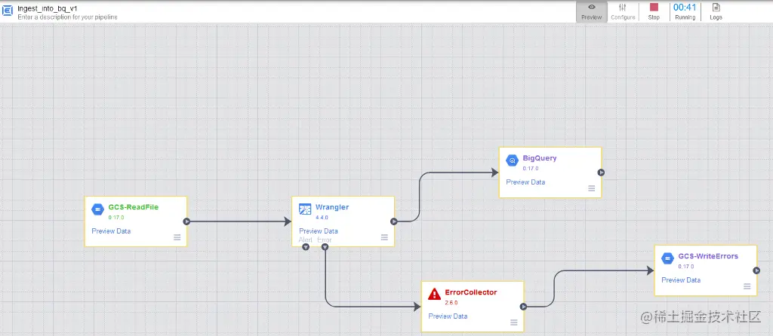Click the BigQuery output connector endpoint

[x=601, y=173]
